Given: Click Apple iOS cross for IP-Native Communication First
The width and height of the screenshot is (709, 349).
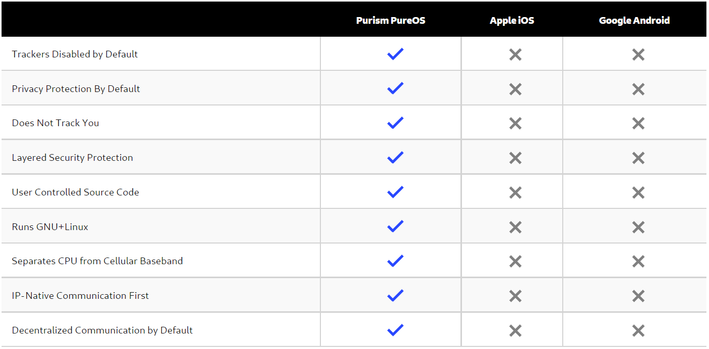Looking at the screenshot, I should coord(515,296).
